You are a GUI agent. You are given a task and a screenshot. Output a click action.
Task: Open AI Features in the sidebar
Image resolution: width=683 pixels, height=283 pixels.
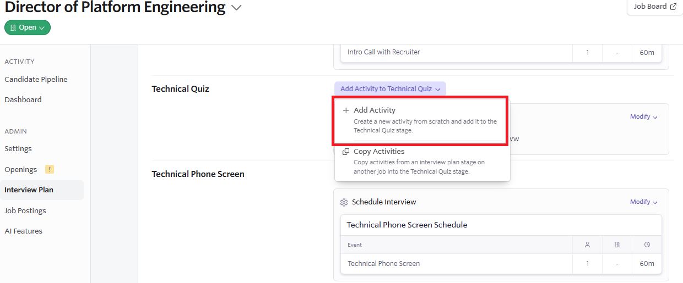(x=24, y=231)
